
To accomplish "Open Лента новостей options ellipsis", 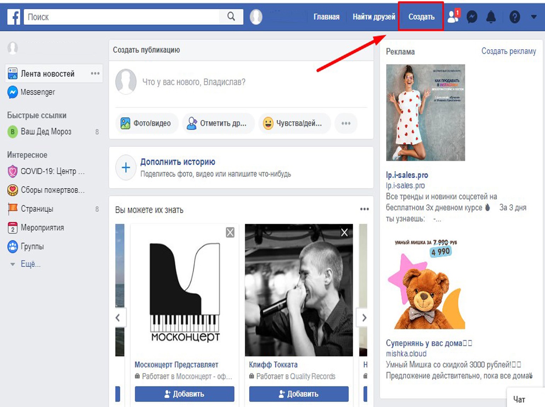I will click(95, 74).
